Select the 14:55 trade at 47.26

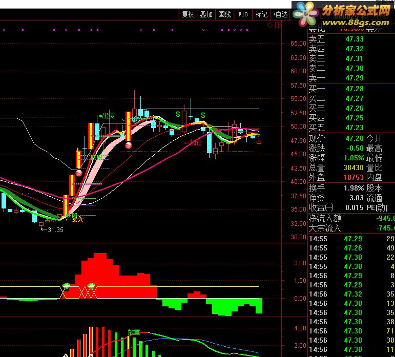(351, 248)
